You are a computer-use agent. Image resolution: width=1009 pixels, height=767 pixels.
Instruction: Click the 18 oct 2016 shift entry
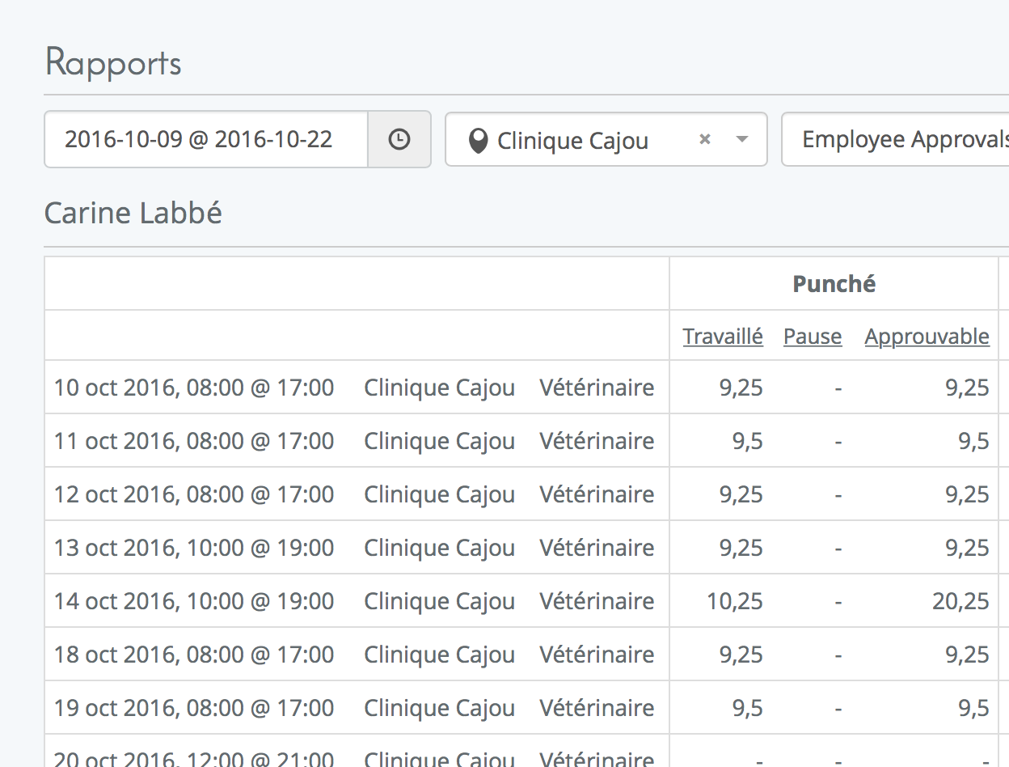click(x=194, y=655)
